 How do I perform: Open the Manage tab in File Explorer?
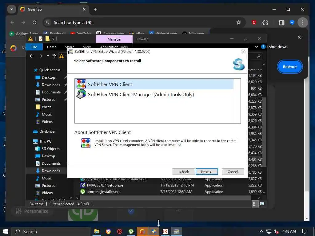(114, 39)
